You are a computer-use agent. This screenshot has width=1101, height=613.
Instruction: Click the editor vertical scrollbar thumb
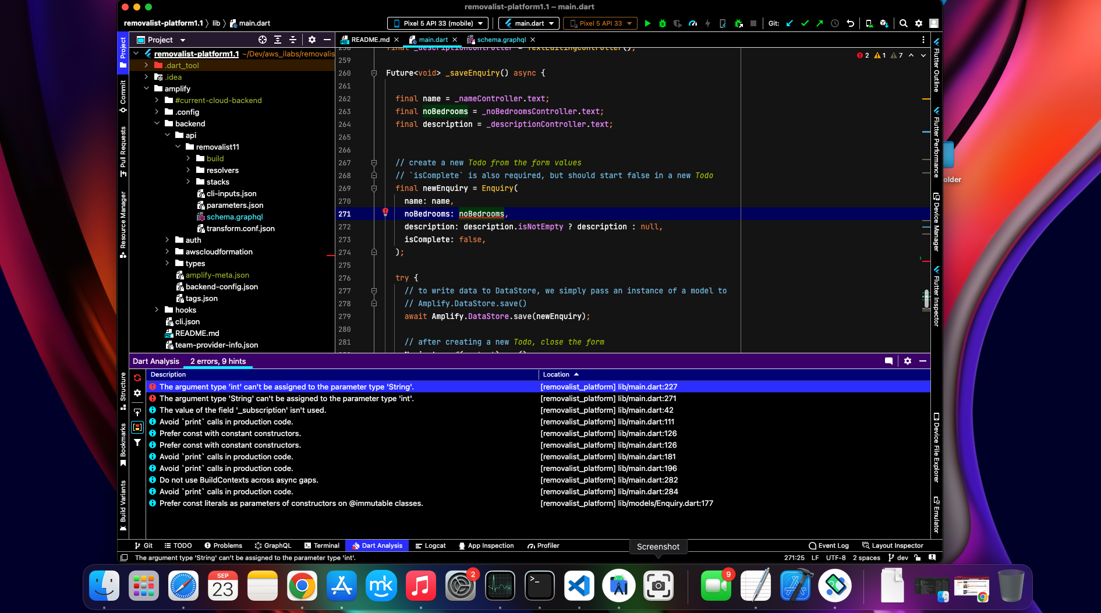pos(926,299)
